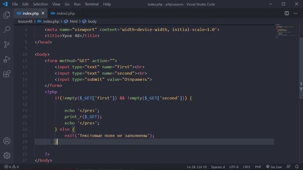The height and width of the screenshot is (170, 303).
Task: Split the editor to the right
Action: click(x=287, y=13)
